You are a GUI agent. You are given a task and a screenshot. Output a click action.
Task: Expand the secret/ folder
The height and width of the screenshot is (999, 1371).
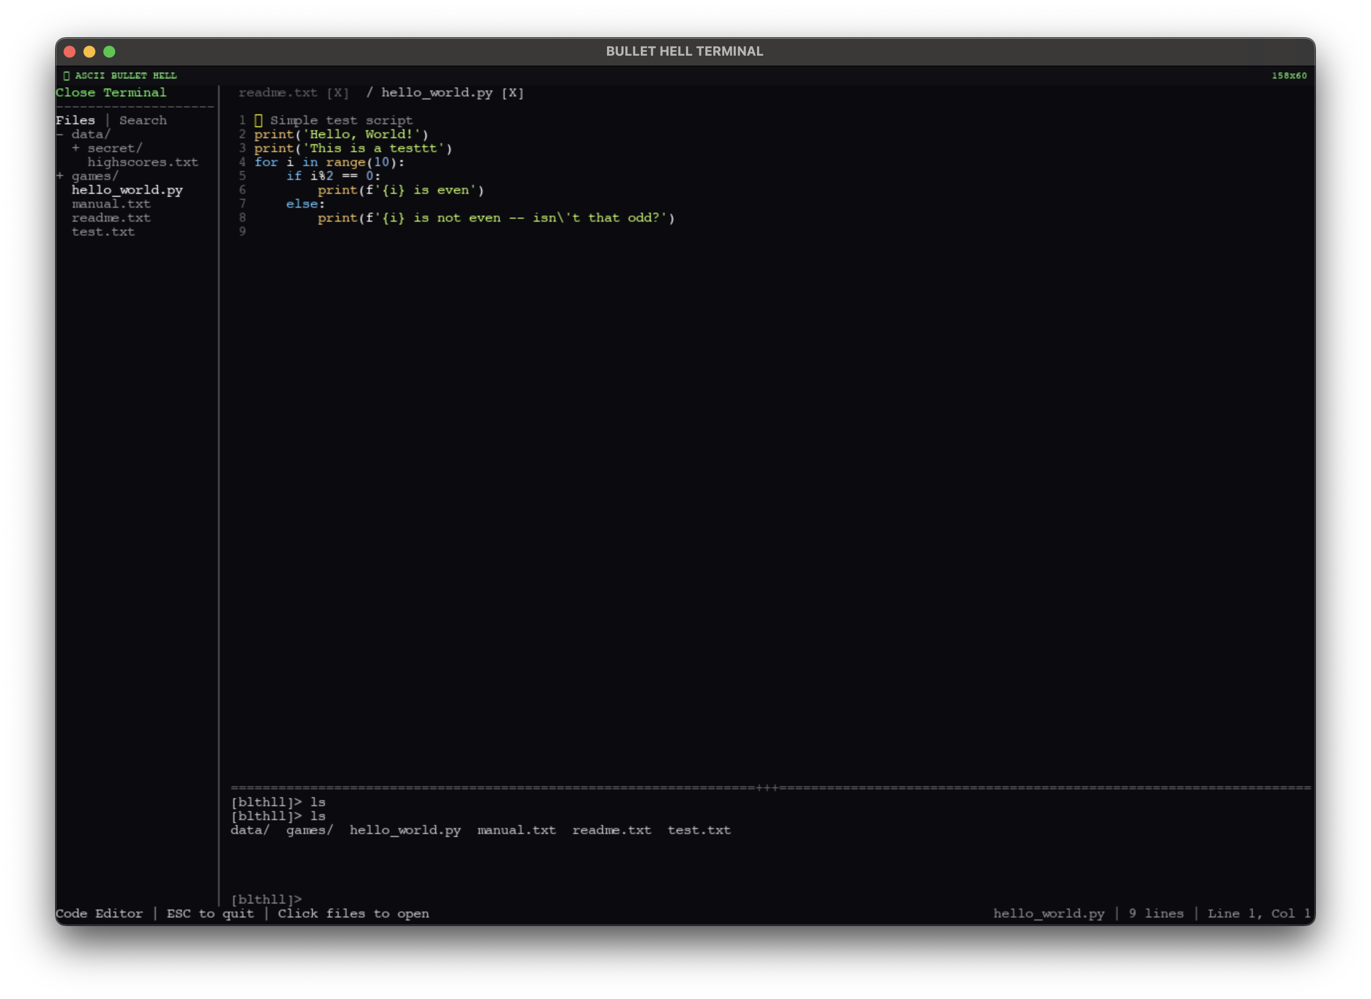77,148
